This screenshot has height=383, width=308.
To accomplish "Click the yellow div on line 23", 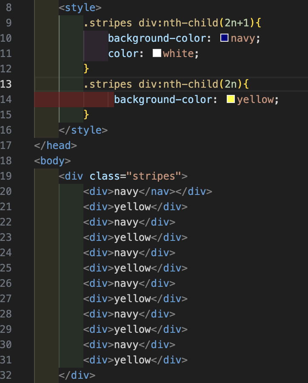I will [135, 237].
